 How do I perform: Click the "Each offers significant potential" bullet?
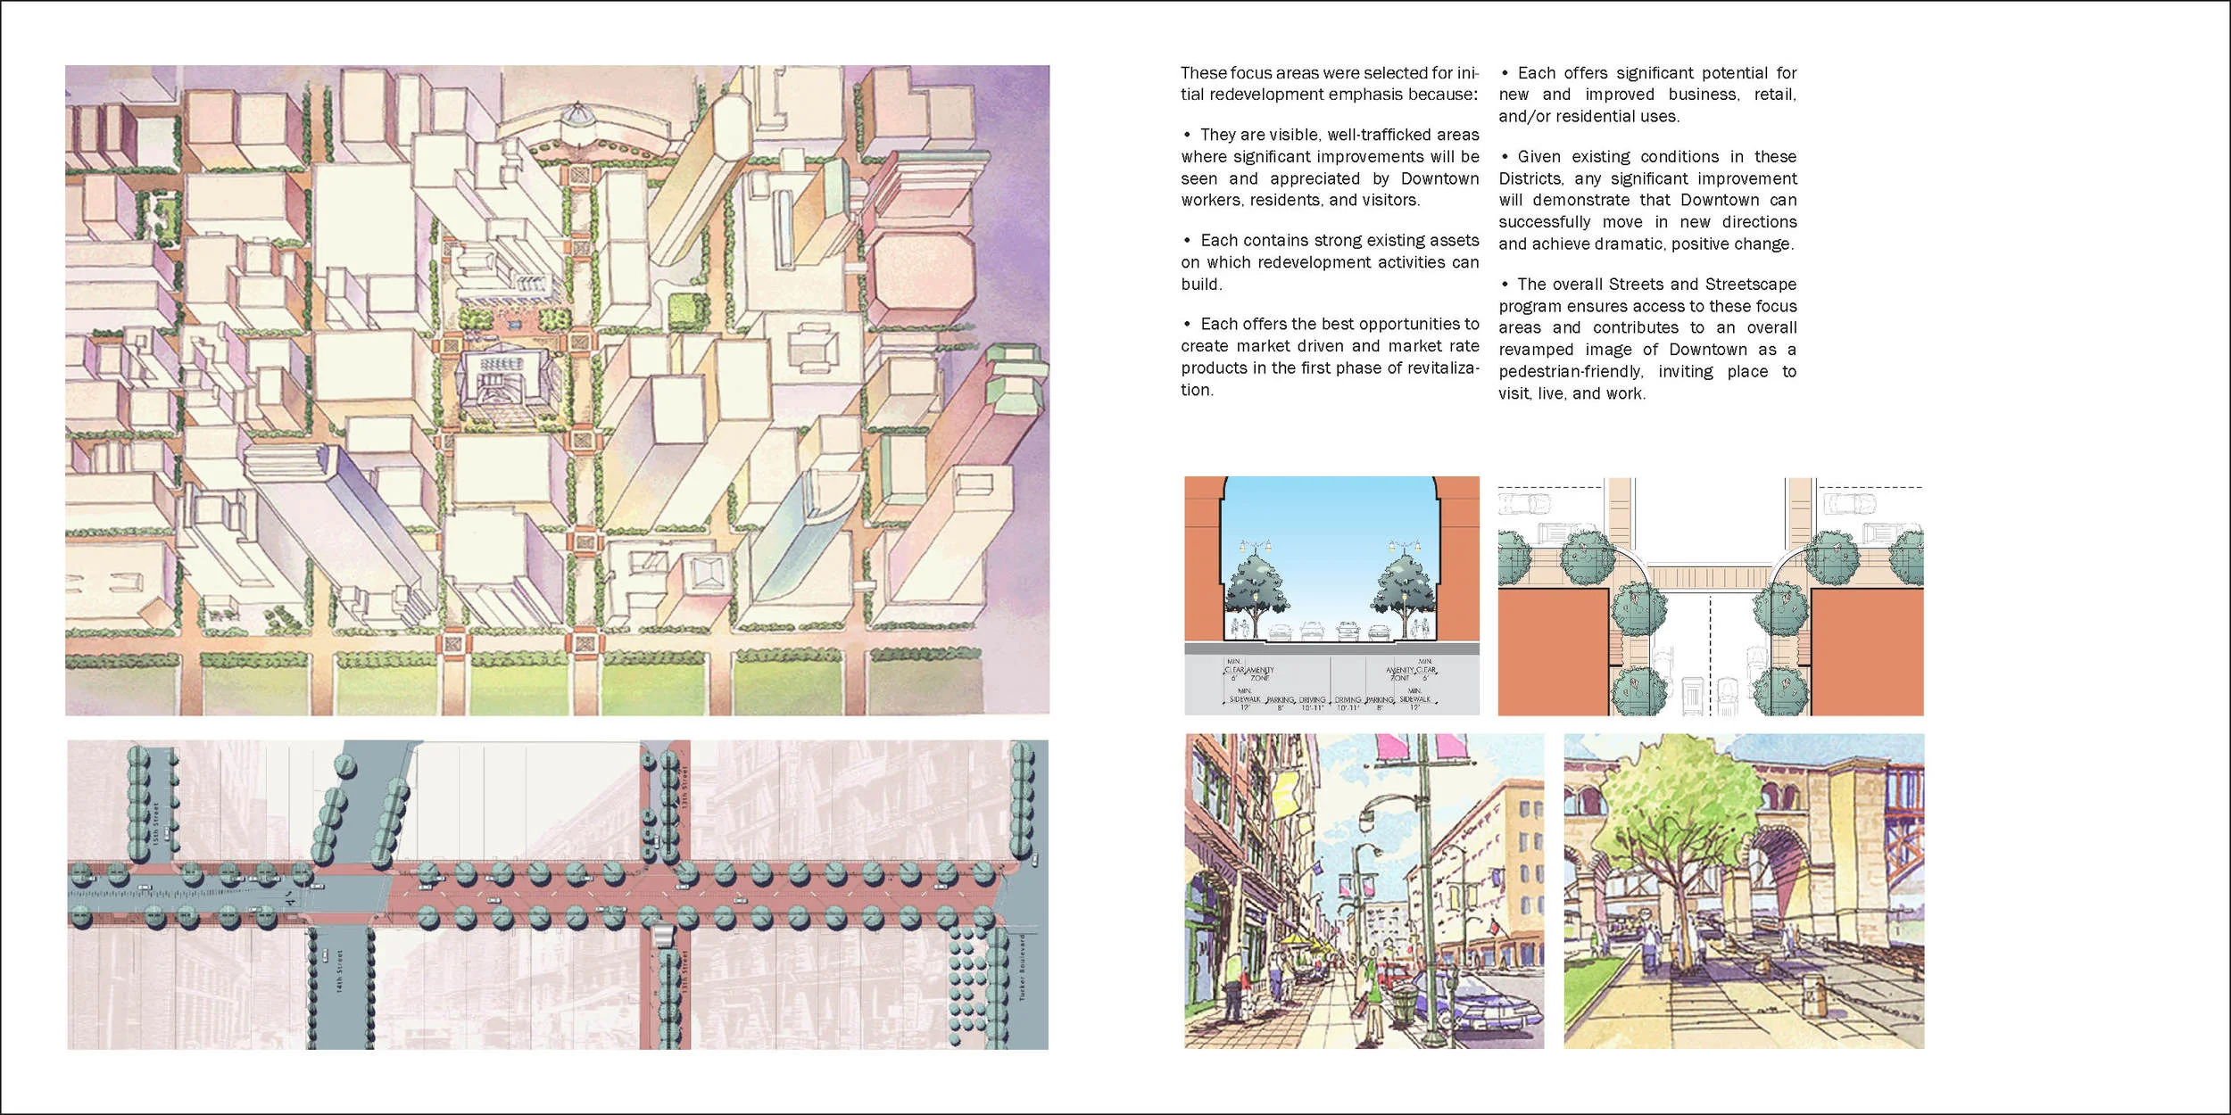pyautogui.click(x=1647, y=95)
